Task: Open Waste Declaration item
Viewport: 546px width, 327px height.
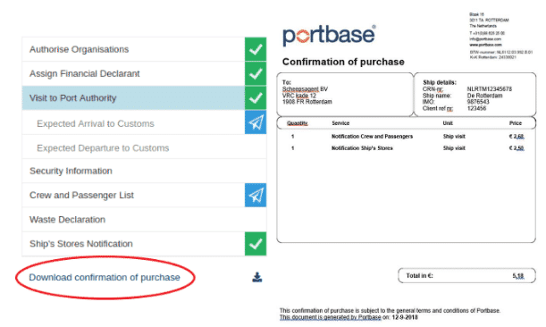Action: (x=144, y=220)
